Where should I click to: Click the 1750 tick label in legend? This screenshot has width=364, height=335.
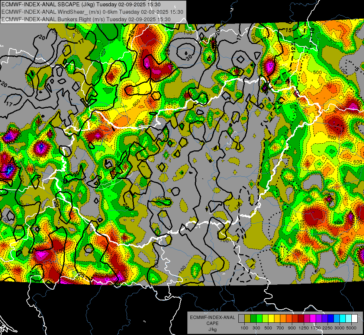click(316, 328)
